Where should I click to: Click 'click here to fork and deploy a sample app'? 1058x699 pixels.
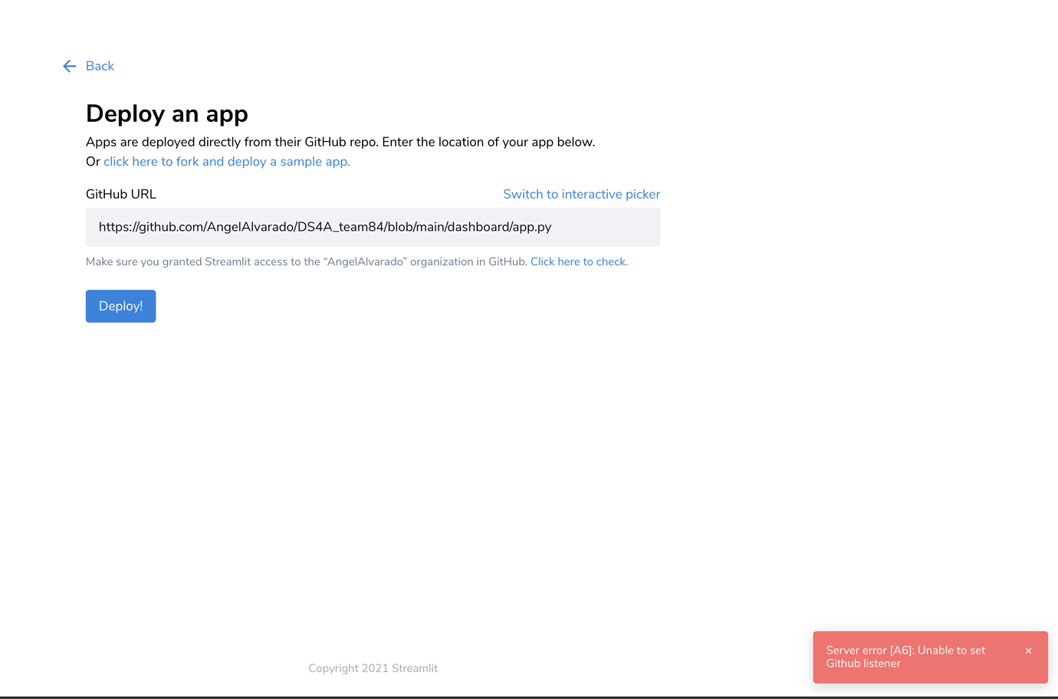(x=225, y=161)
